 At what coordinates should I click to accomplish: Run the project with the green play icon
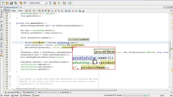pyautogui.click(x=59, y=3)
